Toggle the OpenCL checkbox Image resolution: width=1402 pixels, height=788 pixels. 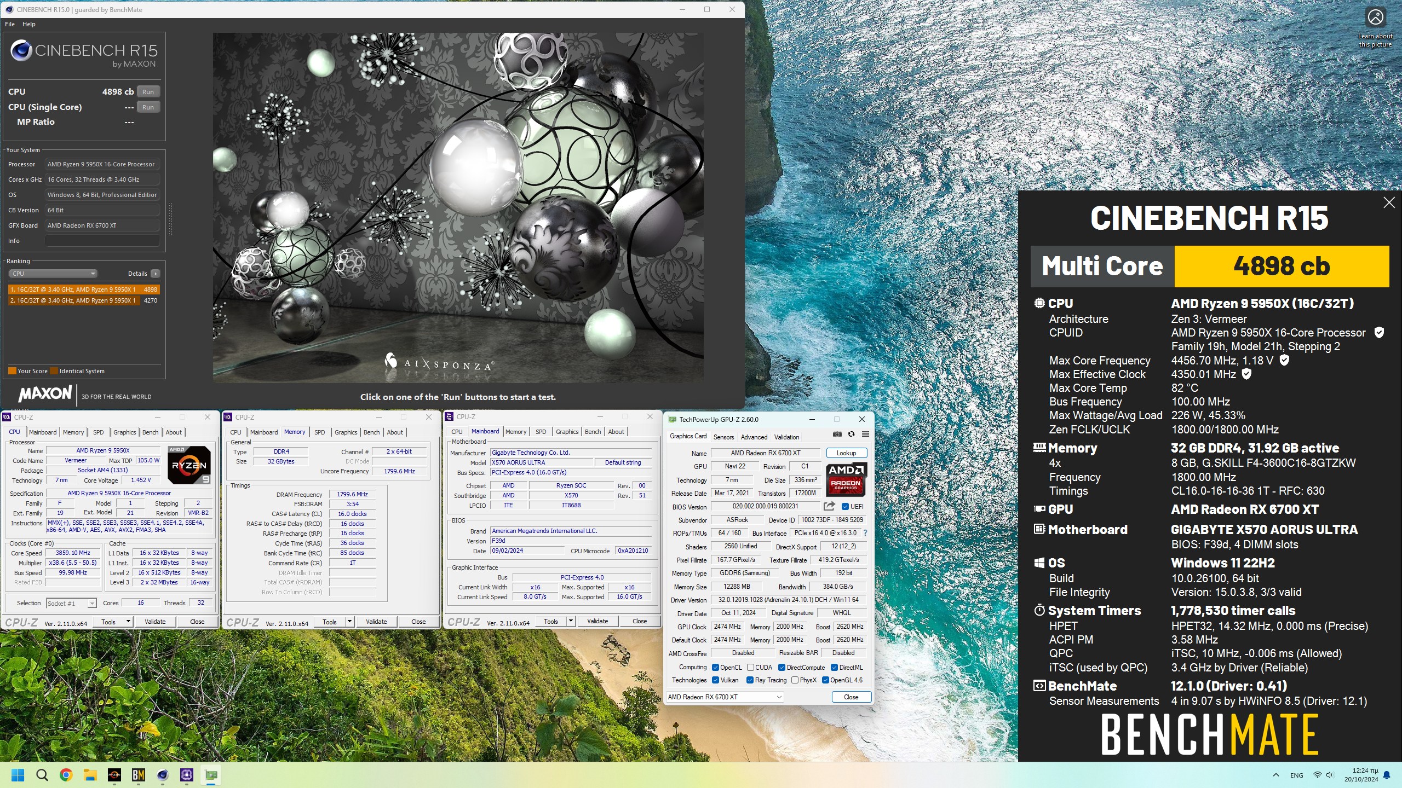715,668
